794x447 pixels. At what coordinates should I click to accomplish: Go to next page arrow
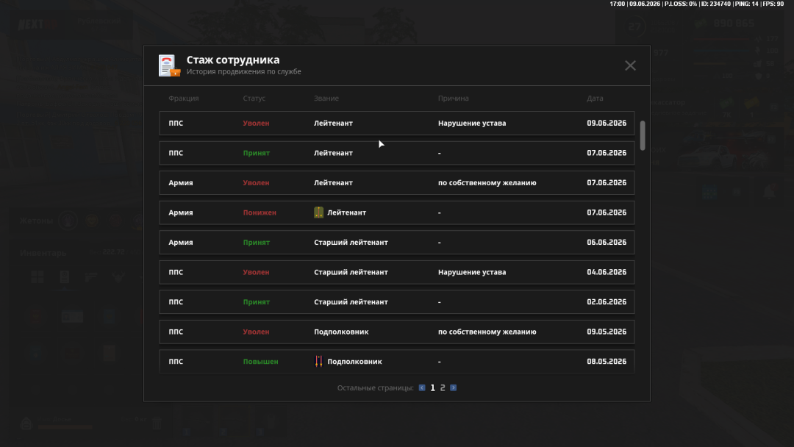(453, 387)
